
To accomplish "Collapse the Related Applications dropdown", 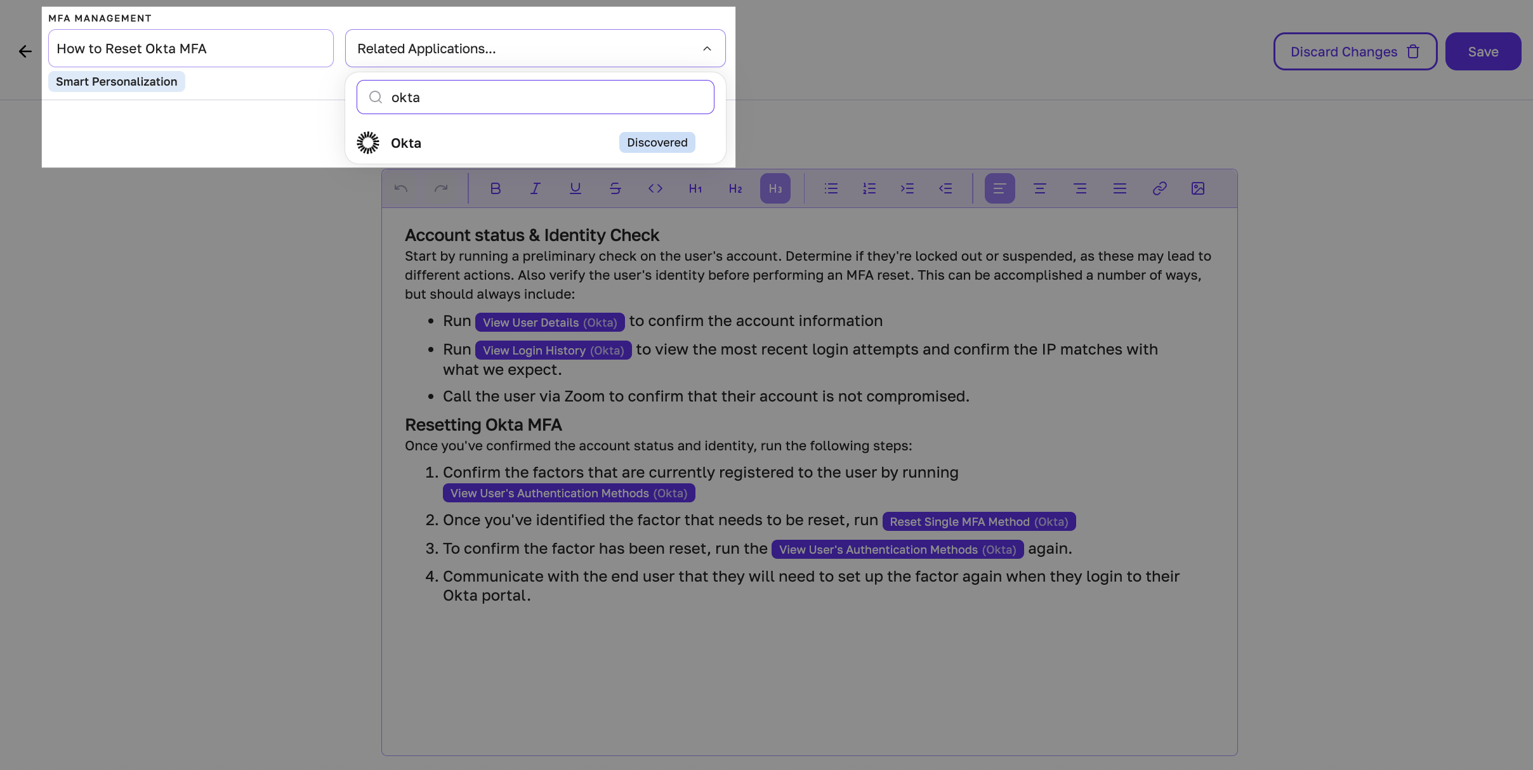I will coord(706,48).
